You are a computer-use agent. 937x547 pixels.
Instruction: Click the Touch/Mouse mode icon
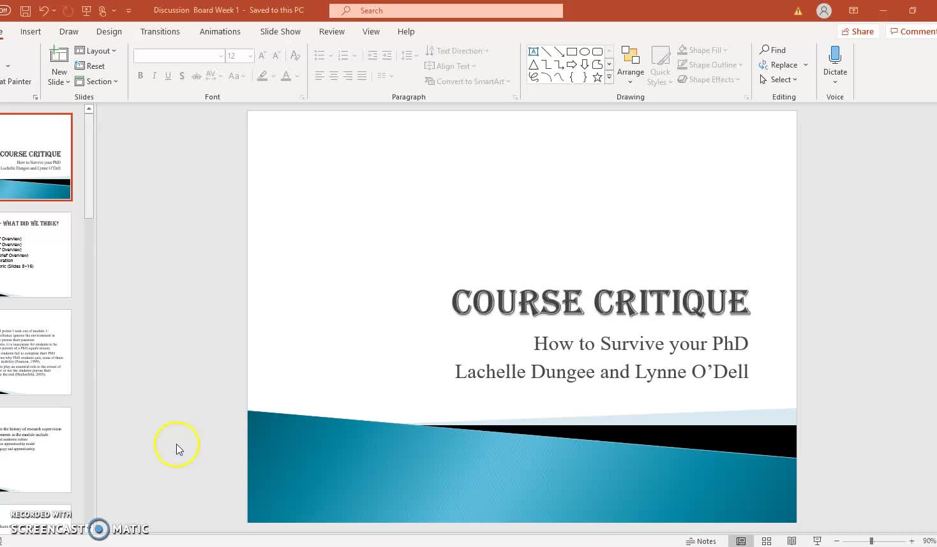[103, 11]
